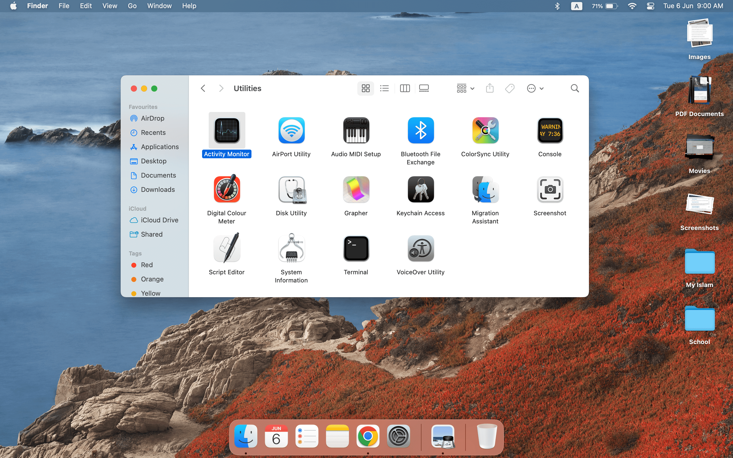
Task: Switch to list view
Action: (x=384, y=88)
